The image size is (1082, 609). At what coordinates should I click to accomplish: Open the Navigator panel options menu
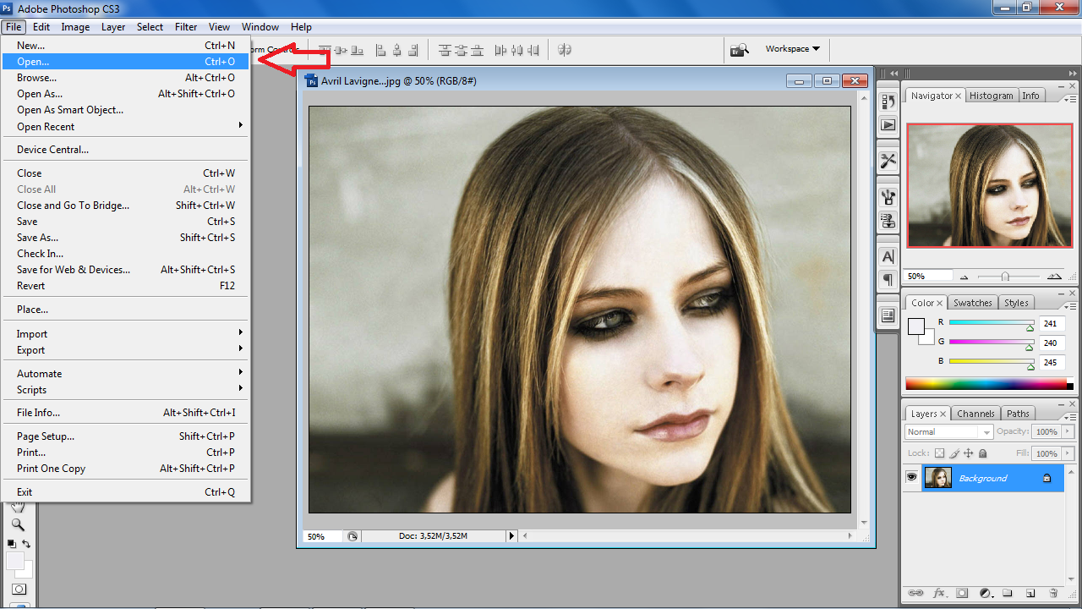(1070, 99)
